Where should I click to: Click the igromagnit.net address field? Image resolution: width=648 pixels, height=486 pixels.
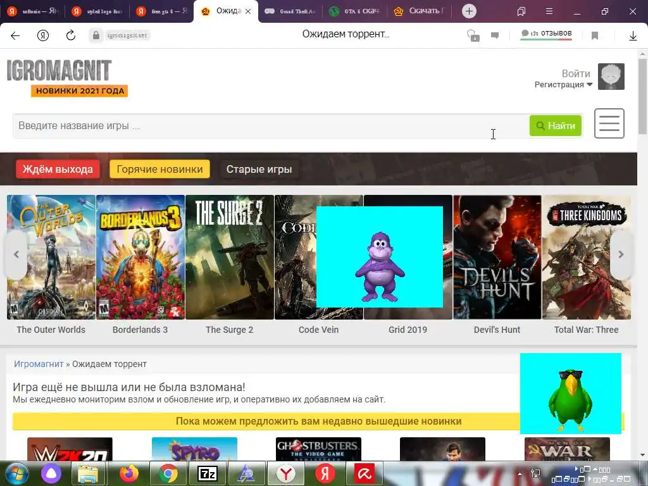[127, 35]
